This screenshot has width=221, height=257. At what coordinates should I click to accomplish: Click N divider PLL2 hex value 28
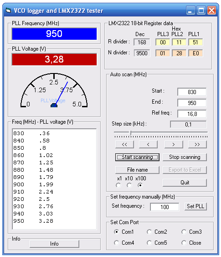pyautogui.click(x=179, y=53)
